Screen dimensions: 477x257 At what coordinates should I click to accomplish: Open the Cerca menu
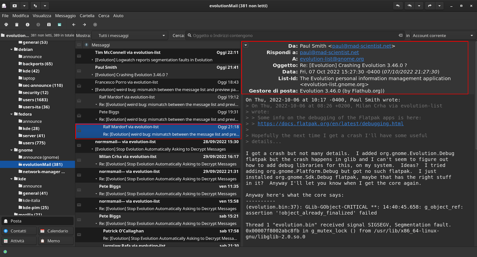[x=104, y=16]
